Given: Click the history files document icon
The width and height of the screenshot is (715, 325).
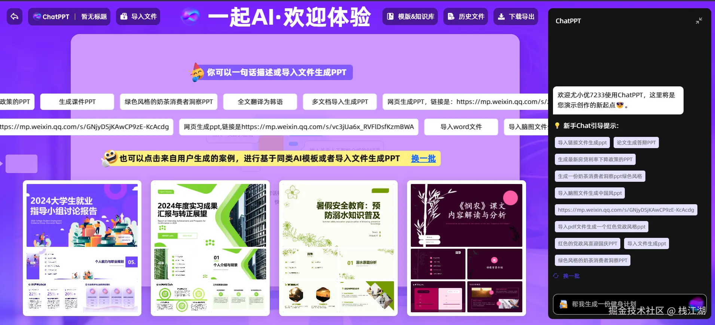Looking at the screenshot, I should click(x=451, y=16).
